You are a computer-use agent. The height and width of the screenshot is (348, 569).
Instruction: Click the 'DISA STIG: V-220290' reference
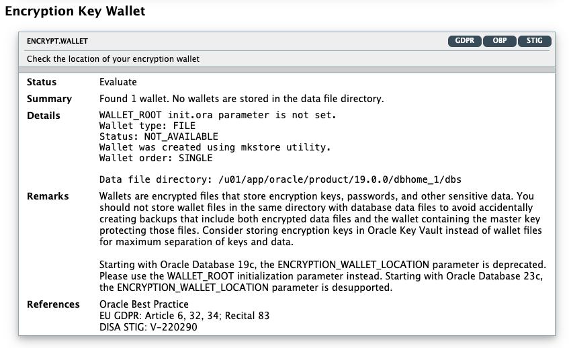148,327
